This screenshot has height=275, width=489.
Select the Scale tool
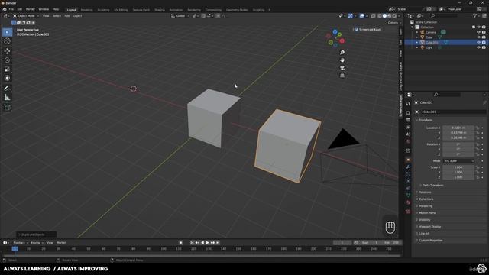click(7, 70)
